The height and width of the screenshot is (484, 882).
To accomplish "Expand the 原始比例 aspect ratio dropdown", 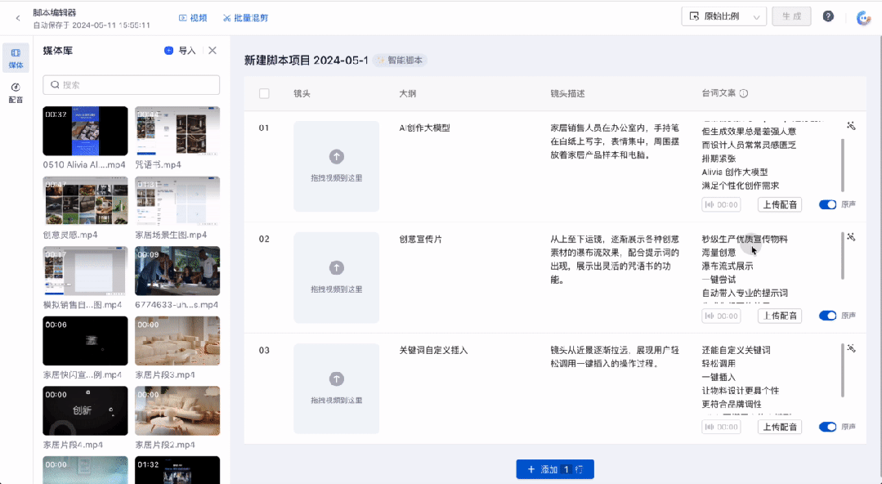I will pos(723,16).
